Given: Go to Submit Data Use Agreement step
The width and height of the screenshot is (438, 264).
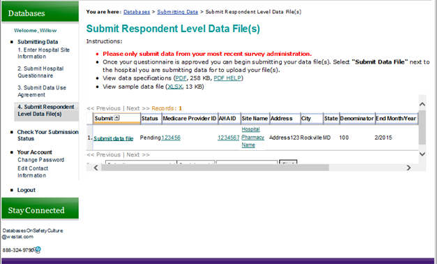Looking at the screenshot, I should click(42, 91).
